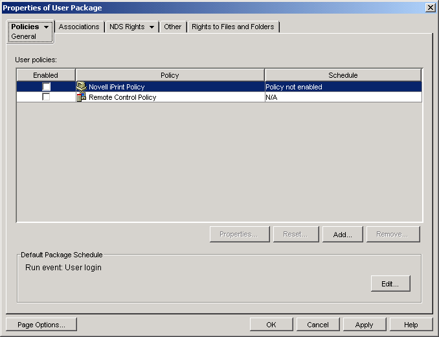Click the Novell iPrint Policy icon
Viewport: 439px width, 337px height.
tap(81, 87)
